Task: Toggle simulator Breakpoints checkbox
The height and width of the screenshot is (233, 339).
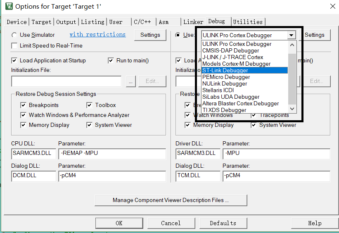Action: point(24,105)
